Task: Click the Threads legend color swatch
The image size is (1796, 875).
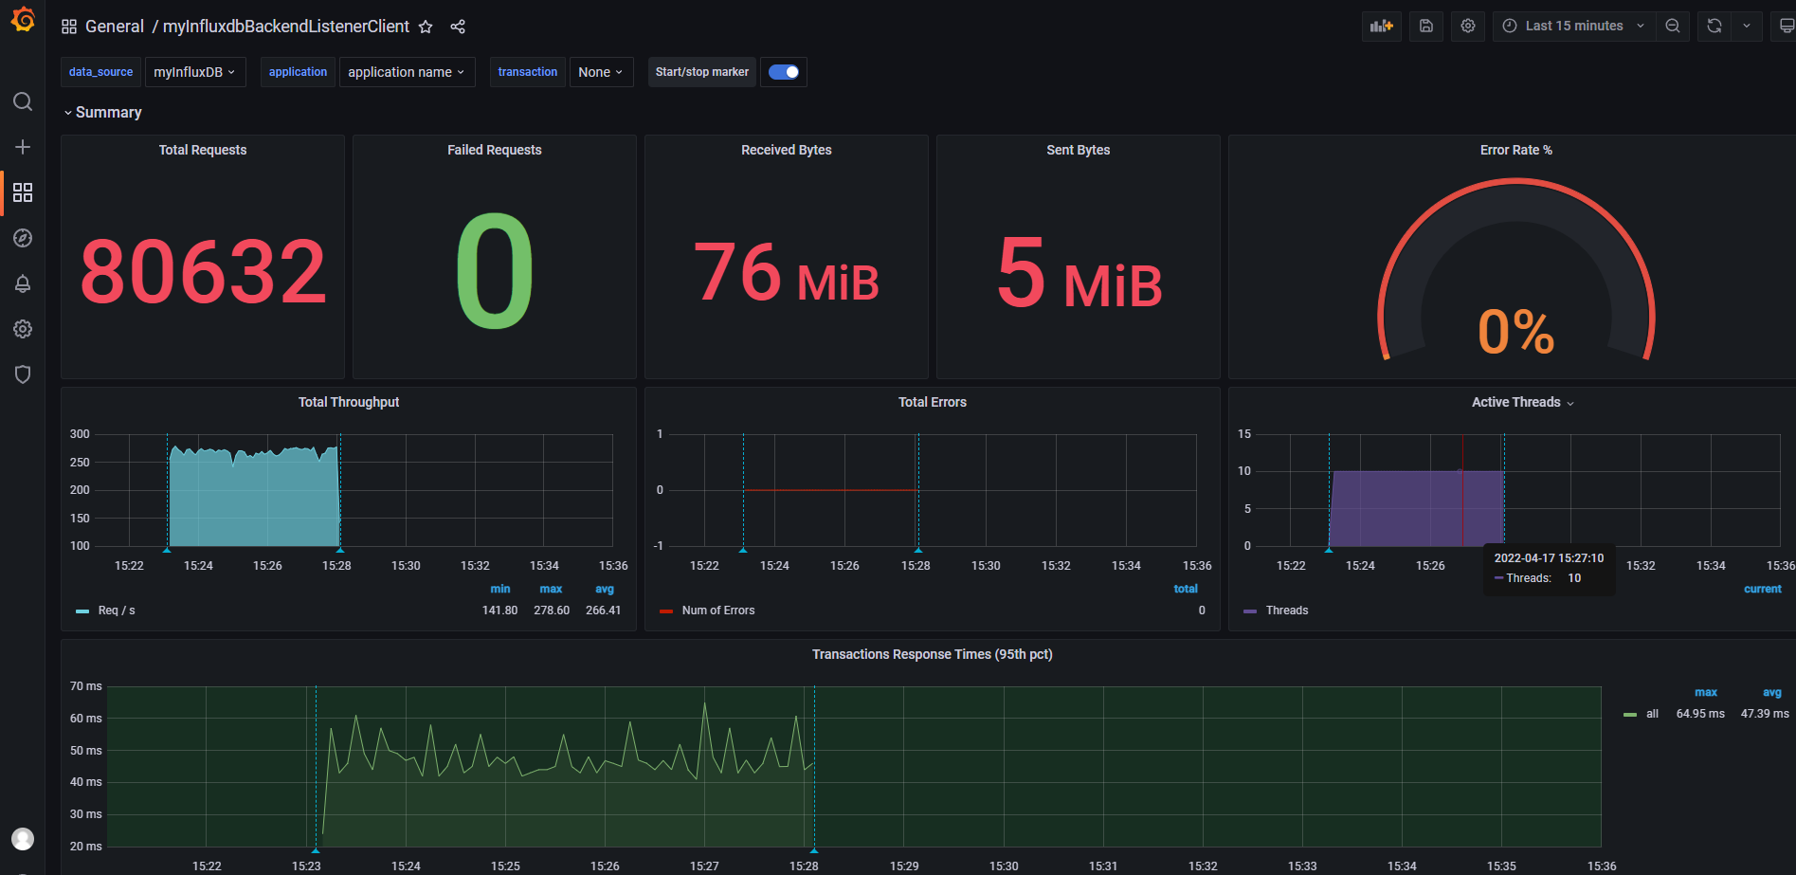Action: pos(1250,611)
